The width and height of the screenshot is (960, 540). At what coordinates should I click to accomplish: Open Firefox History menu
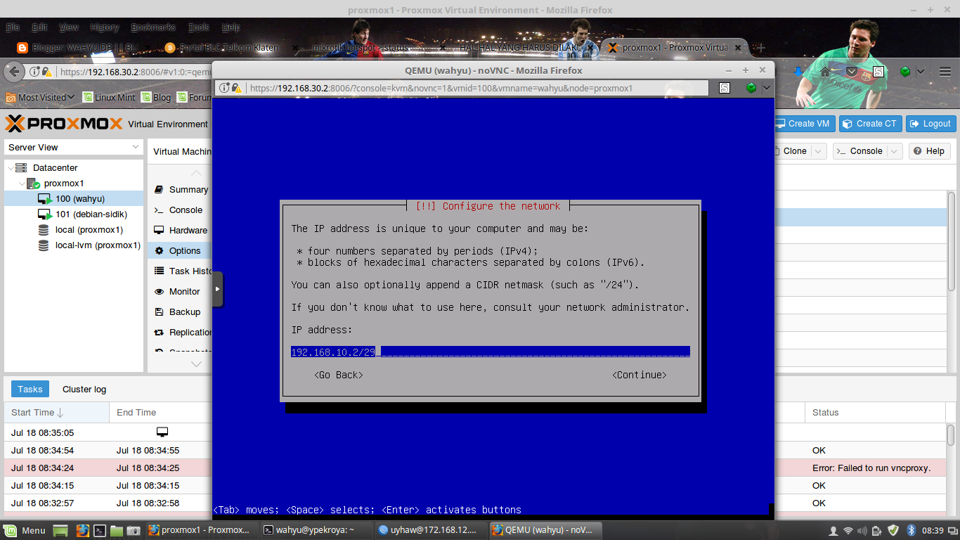click(105, 27)
